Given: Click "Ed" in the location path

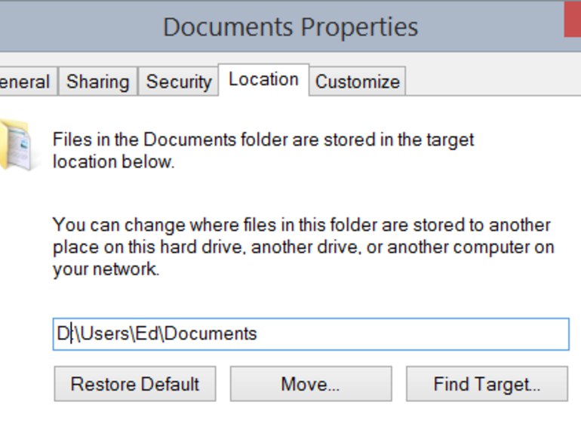Looking at the screenshot, I should pyautogui.click(x=146, y=333).
